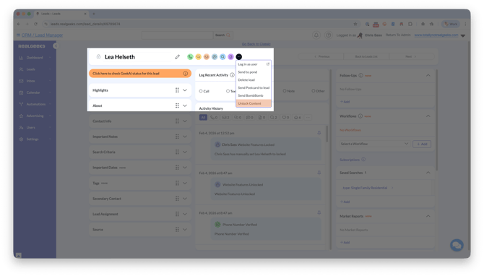484x276 pixels.
Task: Click the Next lead button
Action: point(411,56)
